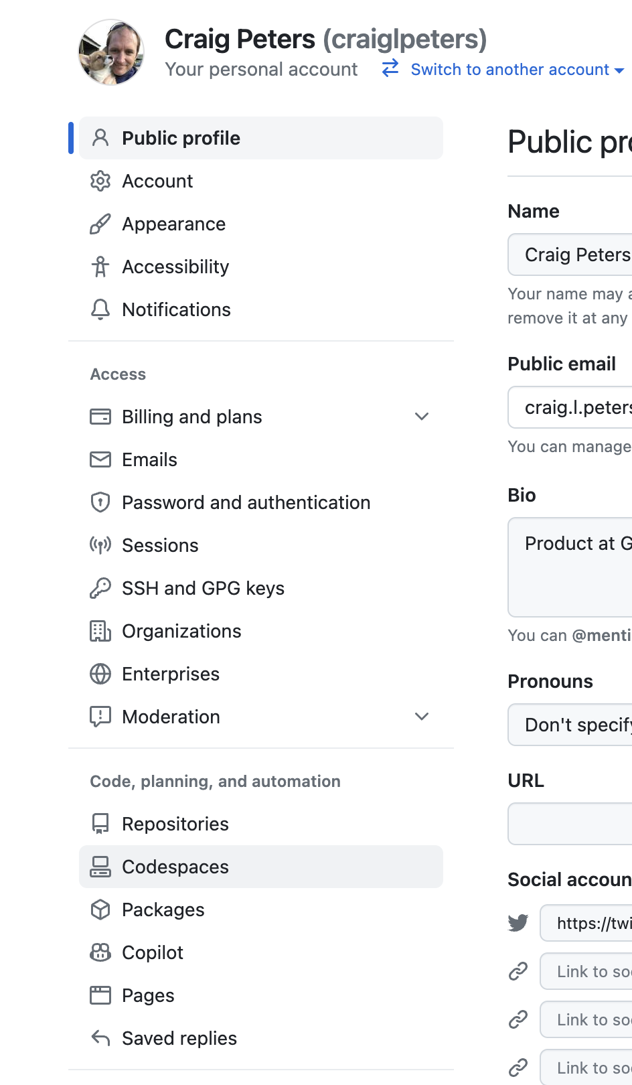Expand the Billing and plans chevron
This screenshot has height=1085, width=632.
422,417
